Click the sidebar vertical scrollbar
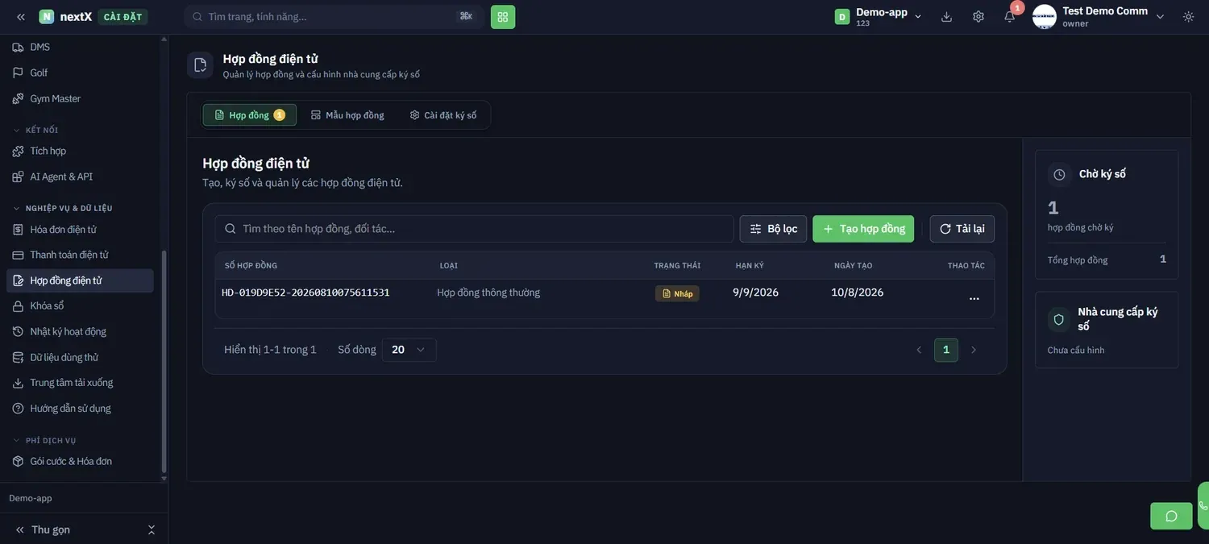1209x544 pixels. pos(164,359)
